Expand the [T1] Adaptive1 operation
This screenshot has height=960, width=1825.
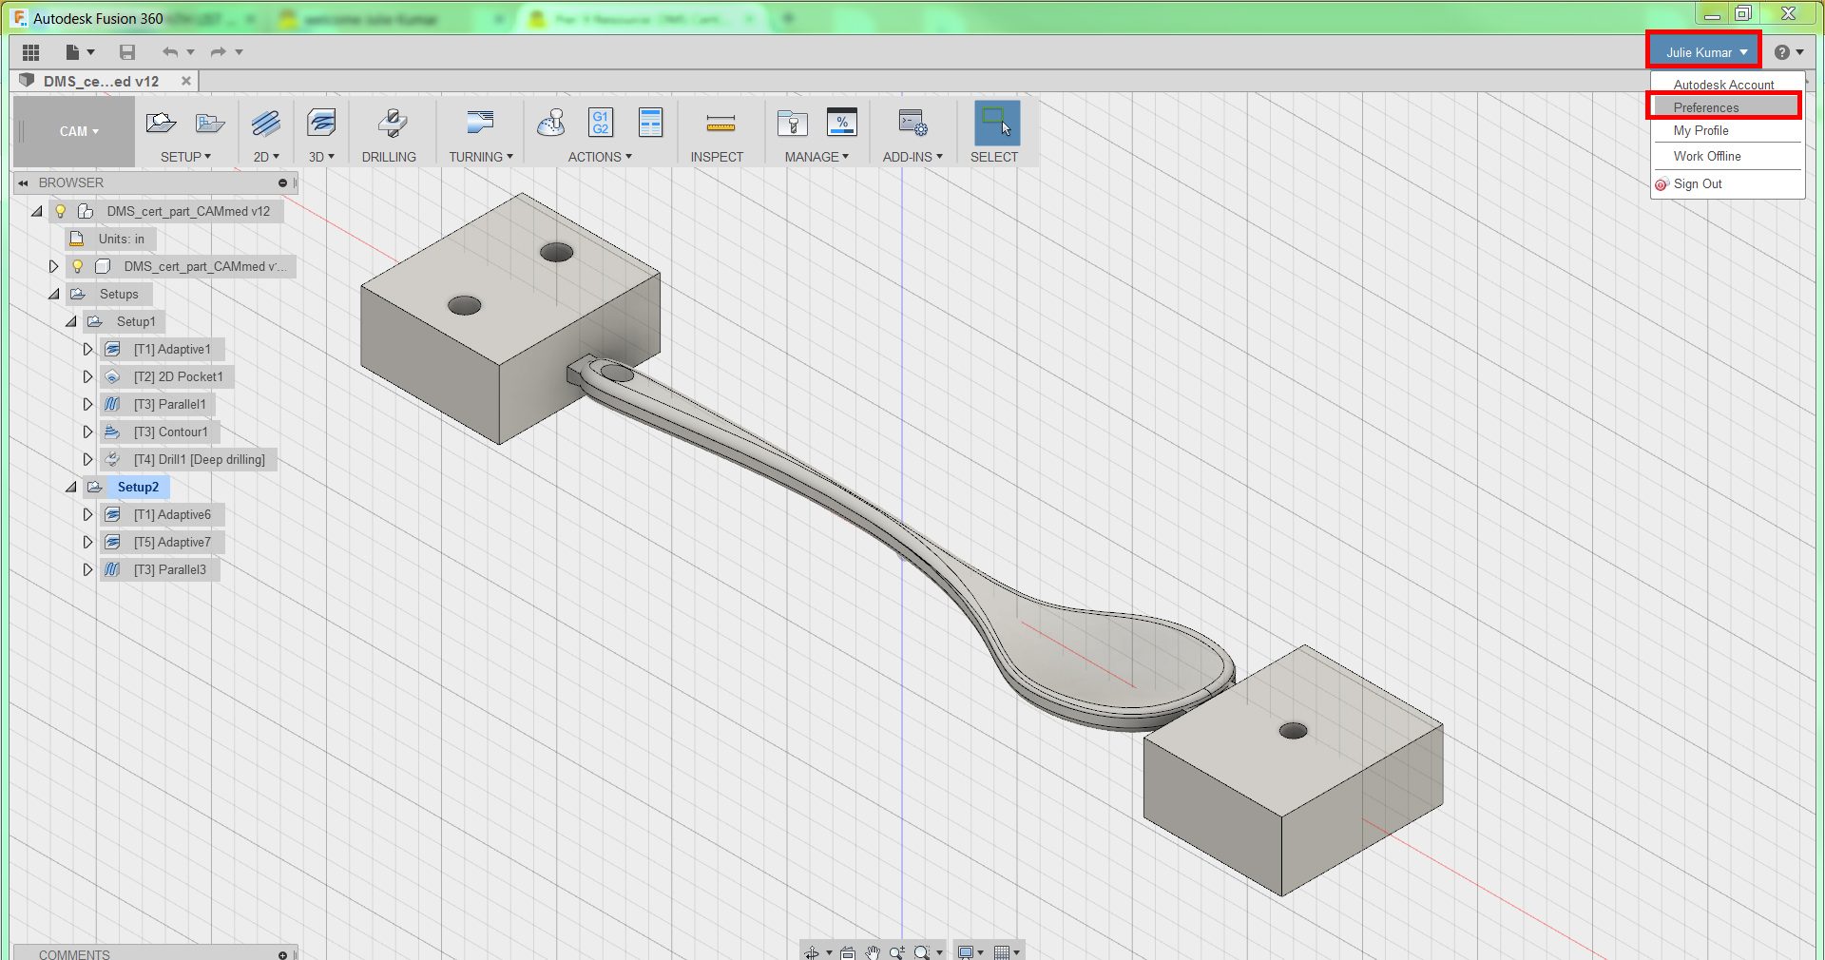pyautogui.click(x=87, y=349)
